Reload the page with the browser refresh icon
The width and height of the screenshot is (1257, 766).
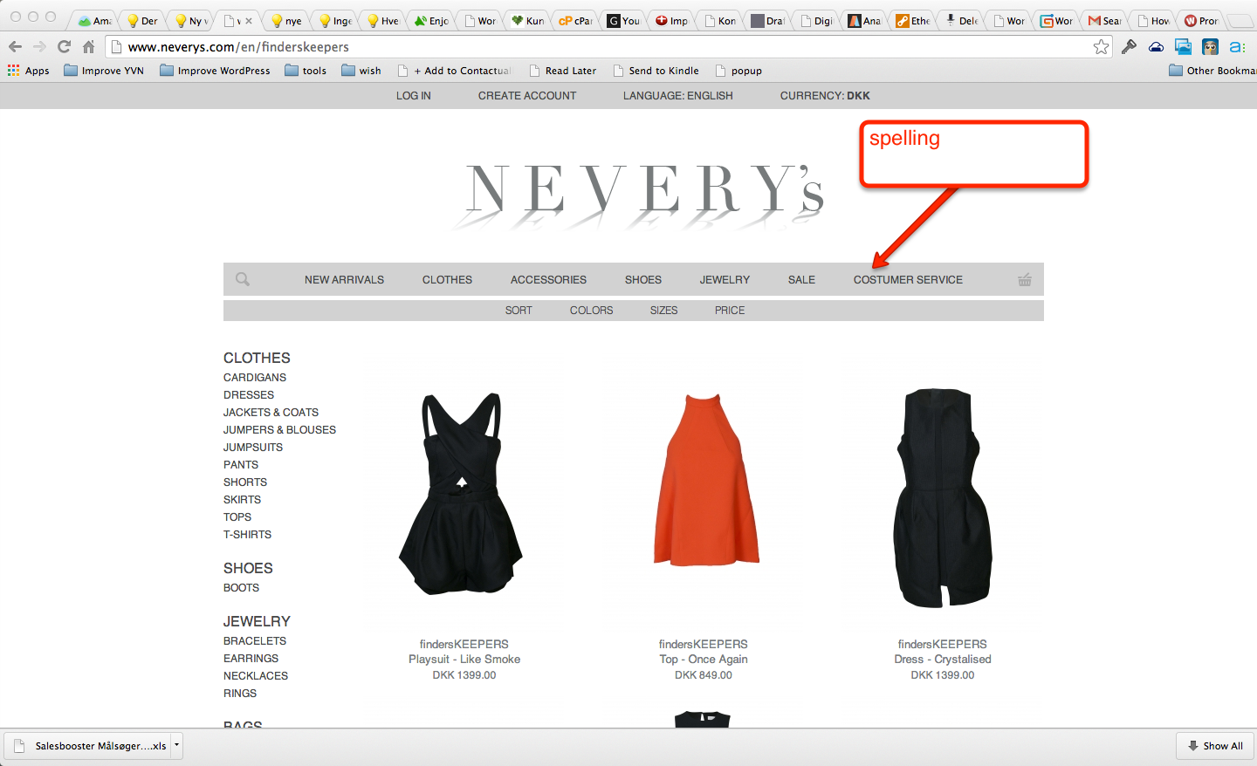coord(64,47)
